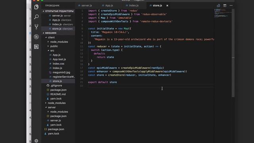Place cursor on empty line 22
This screenshot has height=143, width=254.
pos(151,86)
